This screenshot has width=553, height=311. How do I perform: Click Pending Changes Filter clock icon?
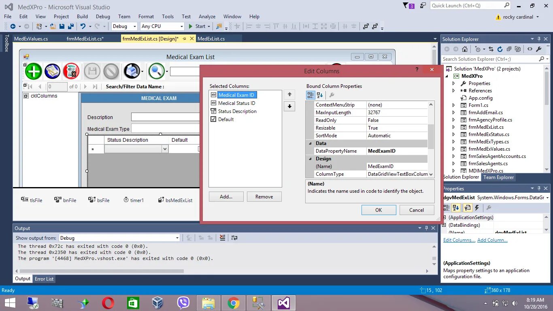(x=478, y=49)
